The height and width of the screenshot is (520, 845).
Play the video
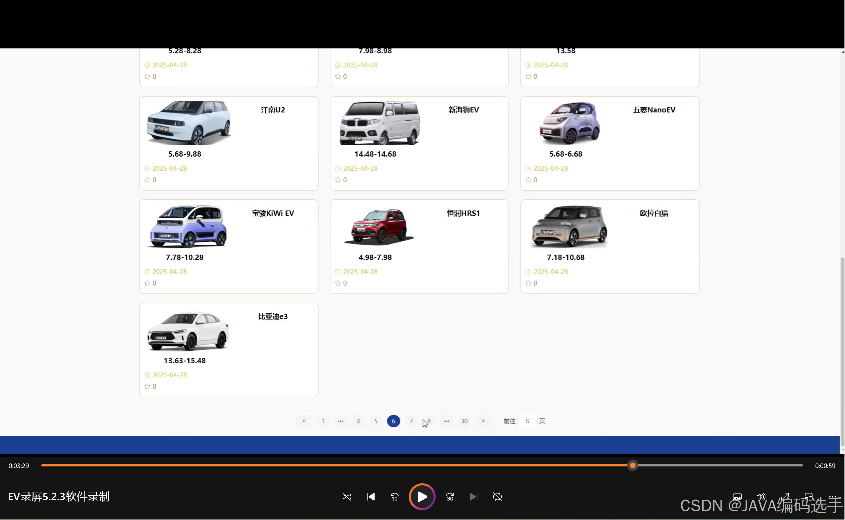[x=422, y=497]
